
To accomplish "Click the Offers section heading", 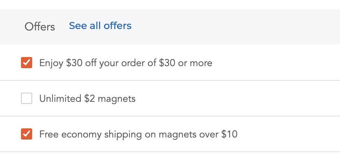I will click(40, 27).
